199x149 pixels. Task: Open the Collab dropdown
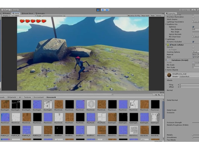click(x=185, y=10)
